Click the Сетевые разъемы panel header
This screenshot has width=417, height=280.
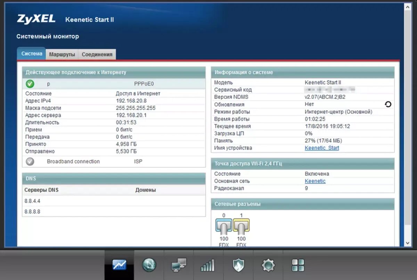[x=303, y=204]
